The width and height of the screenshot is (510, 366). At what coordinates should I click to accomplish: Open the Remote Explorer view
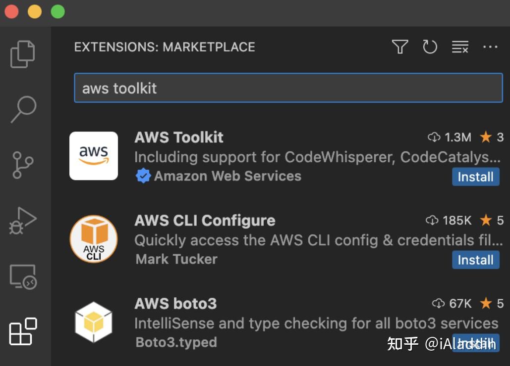(23, 275)
